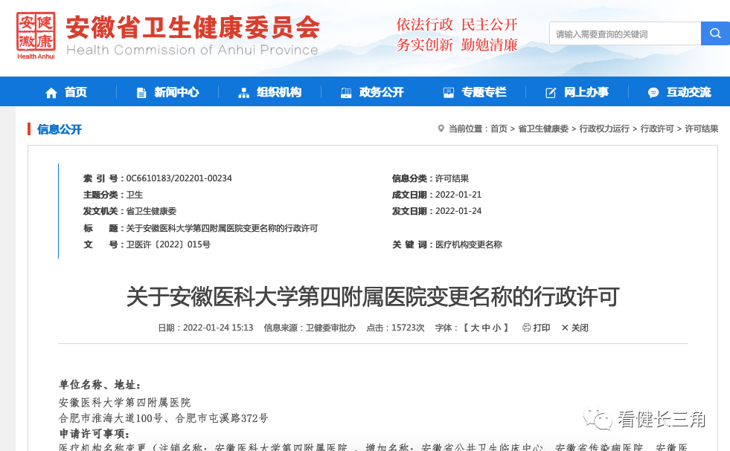Click the publish date 2022-01-24 15:13
Screen dimensions: 730x451
tap(218, 328)
